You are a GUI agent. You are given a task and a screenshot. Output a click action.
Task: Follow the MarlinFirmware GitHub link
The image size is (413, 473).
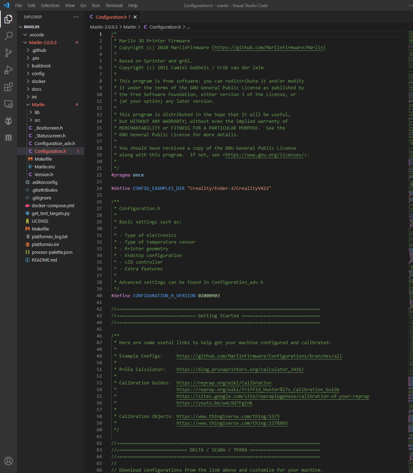pyautogui.click(x=269, y=48)
